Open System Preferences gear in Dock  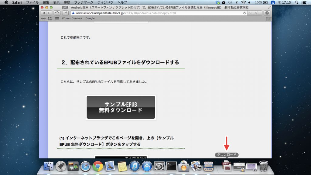pos(159,166)
